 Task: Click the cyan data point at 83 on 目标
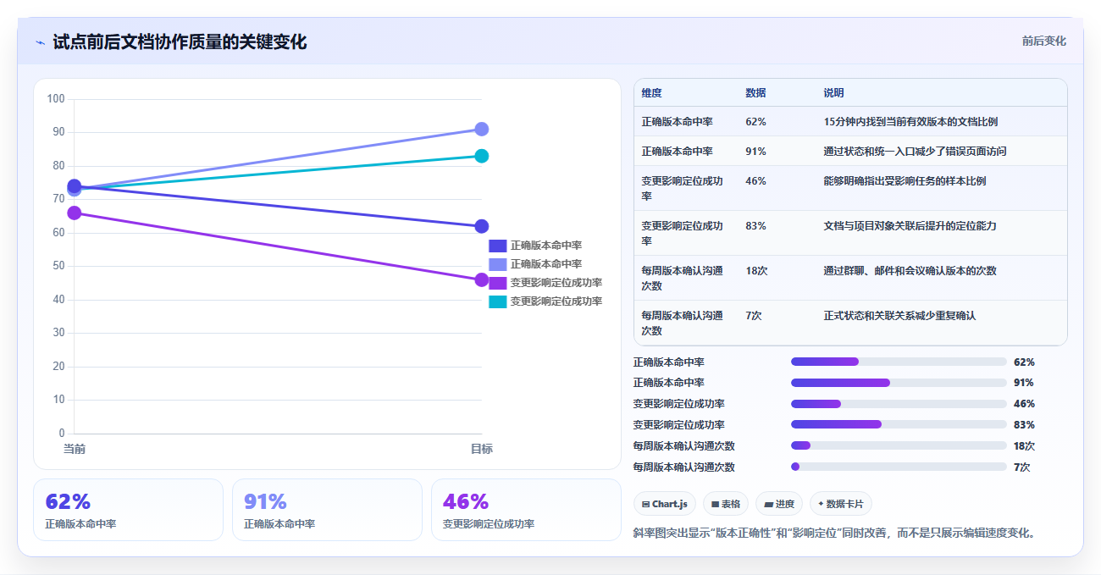point(481,156)
